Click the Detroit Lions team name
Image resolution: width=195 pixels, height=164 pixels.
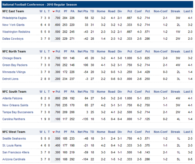coord(10,79)
